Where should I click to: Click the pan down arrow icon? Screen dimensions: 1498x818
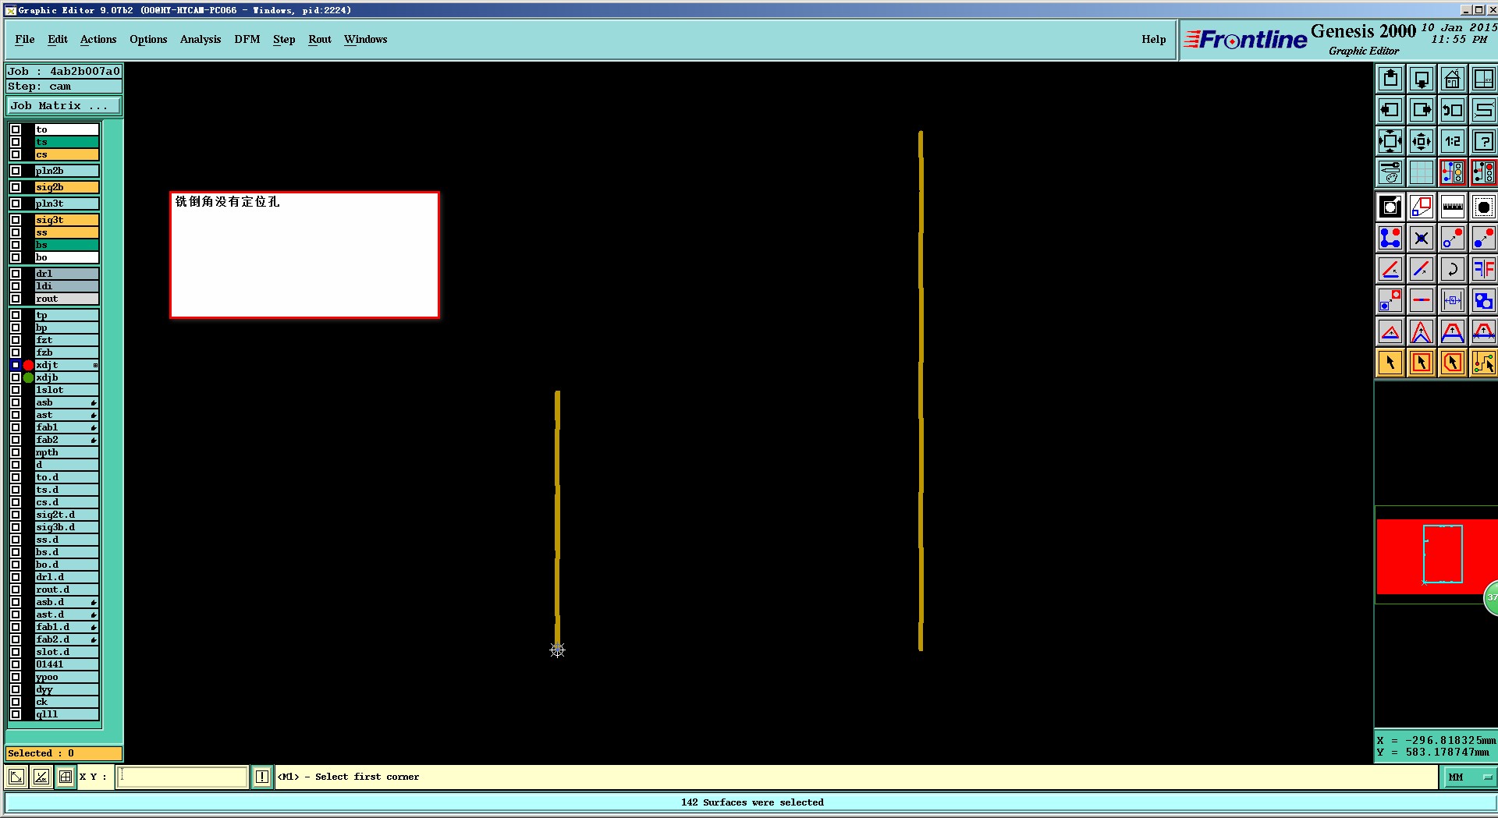tap(1422, 79)
